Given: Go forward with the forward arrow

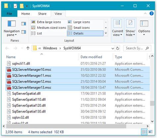Looking at the screenshot, I should (15, 48).
